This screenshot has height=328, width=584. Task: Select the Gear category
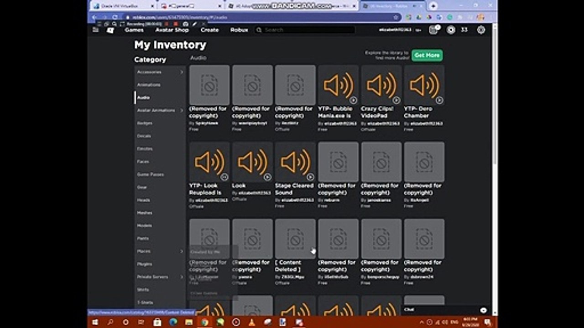[x=142, y=187]
